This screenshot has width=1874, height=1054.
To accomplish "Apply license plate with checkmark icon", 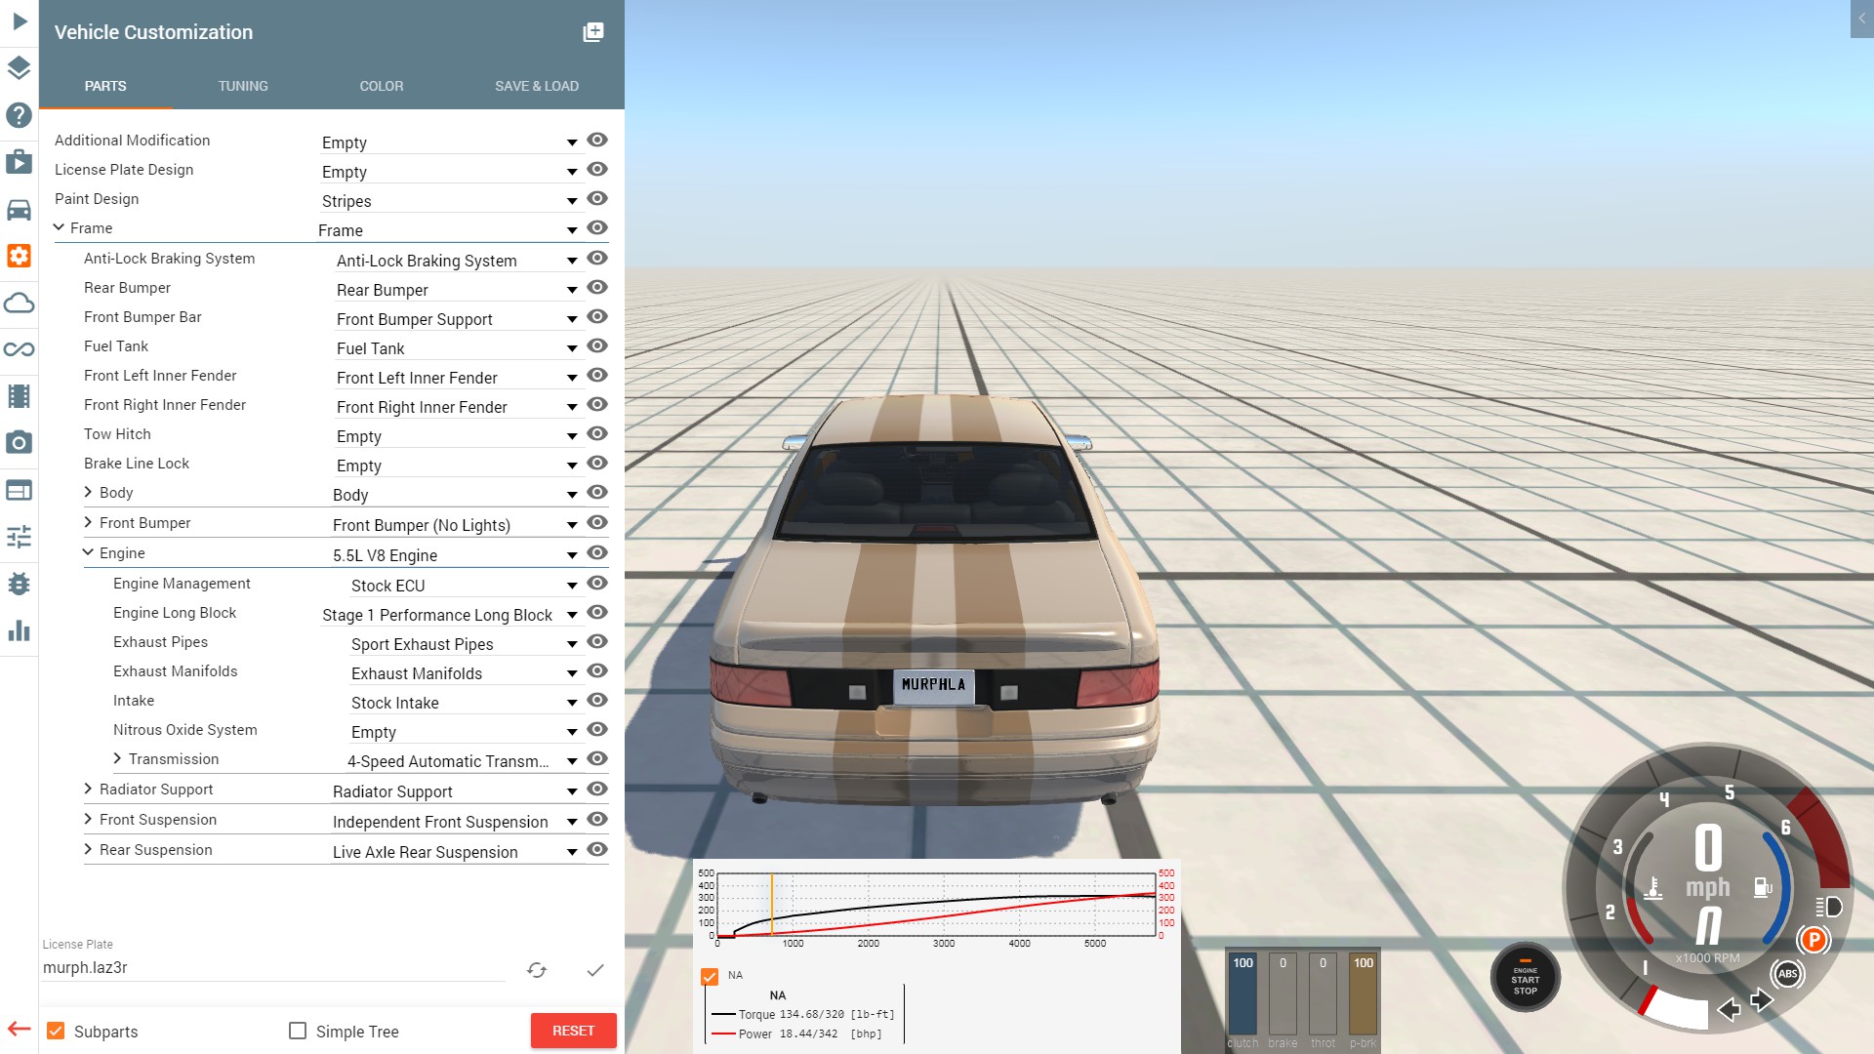I will pyautogui.click(x=595, y=970).
